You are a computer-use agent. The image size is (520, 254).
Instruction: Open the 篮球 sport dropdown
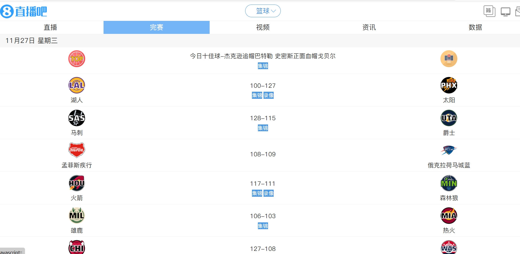[263, 11]
